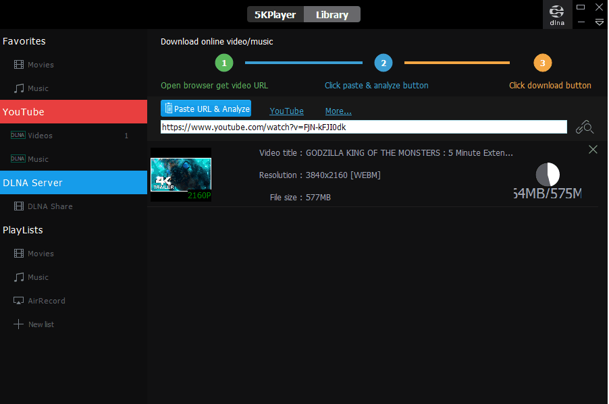
Task: Click the Paste URL & Analyze button
Action: [x=206, y=109]
